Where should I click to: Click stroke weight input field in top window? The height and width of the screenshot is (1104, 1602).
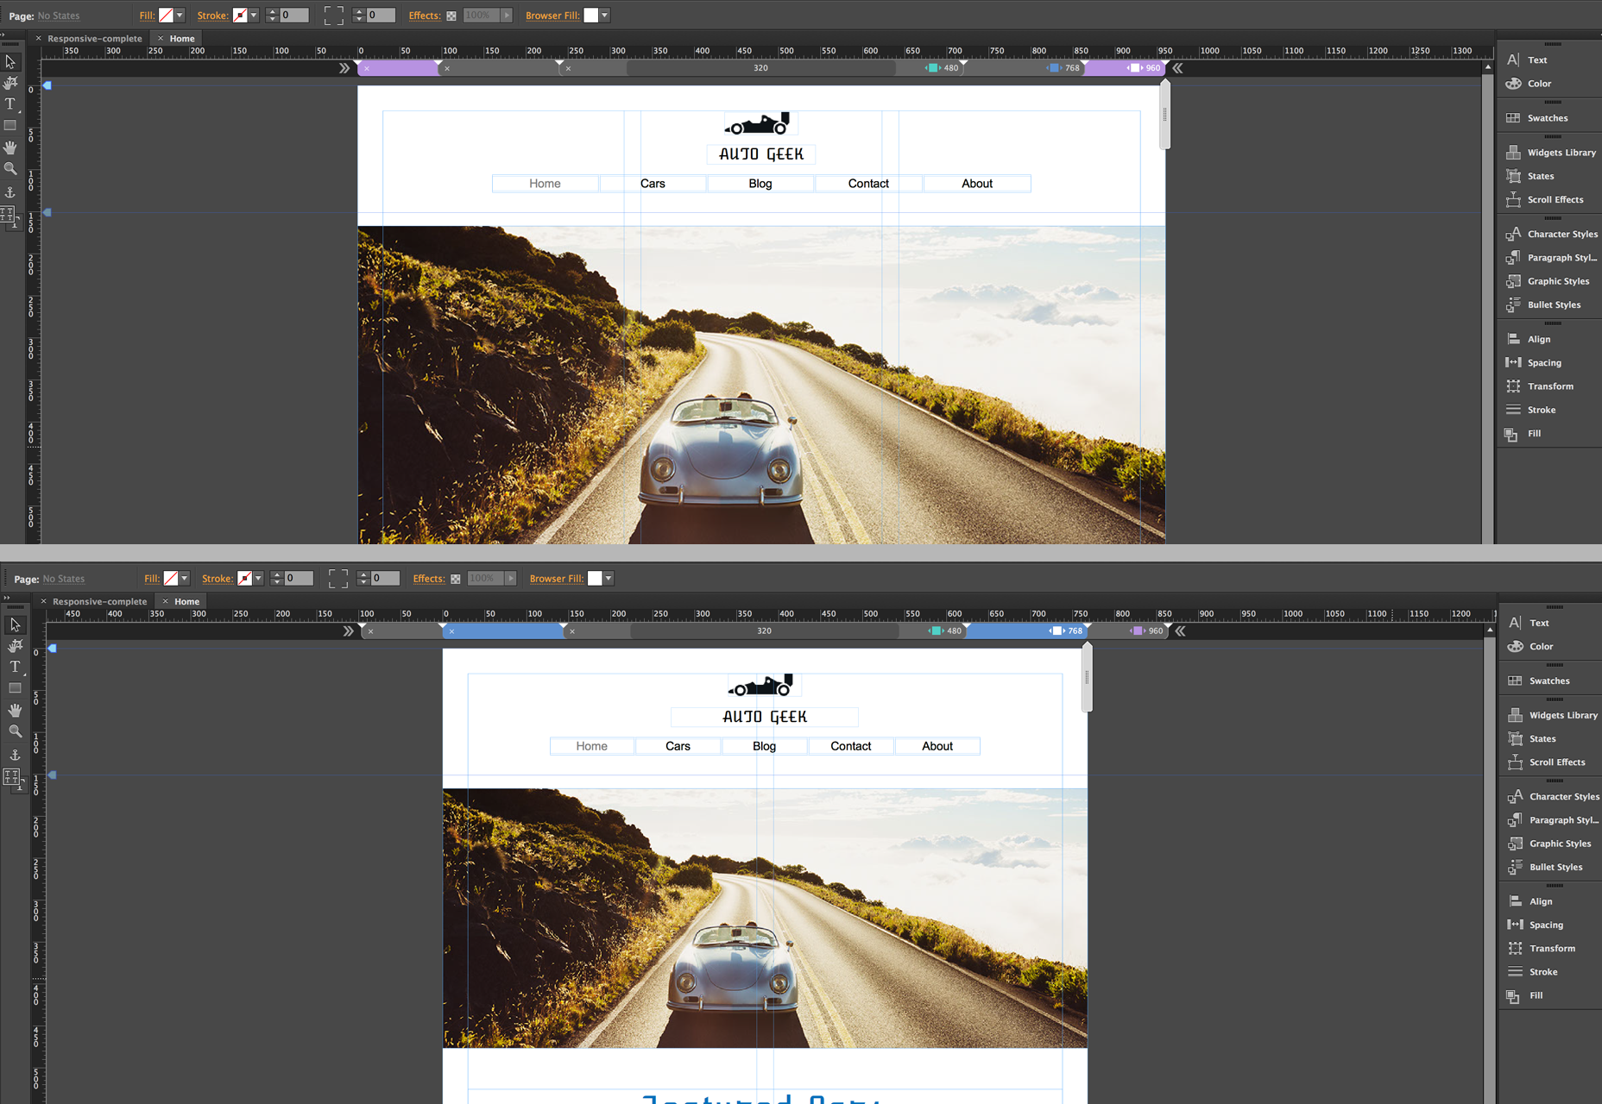tap(294, 16)
